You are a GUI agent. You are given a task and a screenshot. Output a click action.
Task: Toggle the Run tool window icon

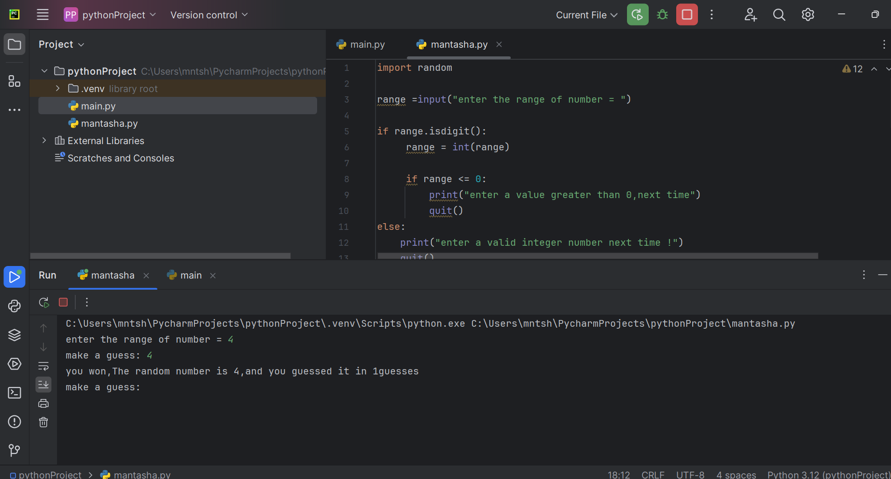coord(14,277)
